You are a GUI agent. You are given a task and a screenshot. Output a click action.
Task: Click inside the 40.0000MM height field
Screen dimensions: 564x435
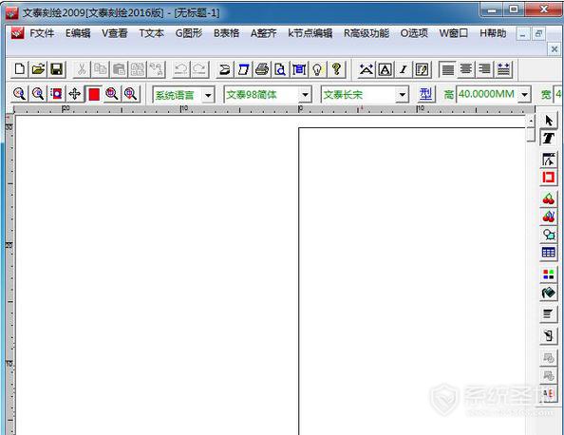pos(487,95)
